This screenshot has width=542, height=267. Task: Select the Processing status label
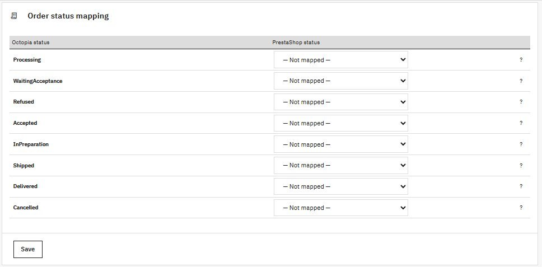pyautogui.click(x=27, y=60)
